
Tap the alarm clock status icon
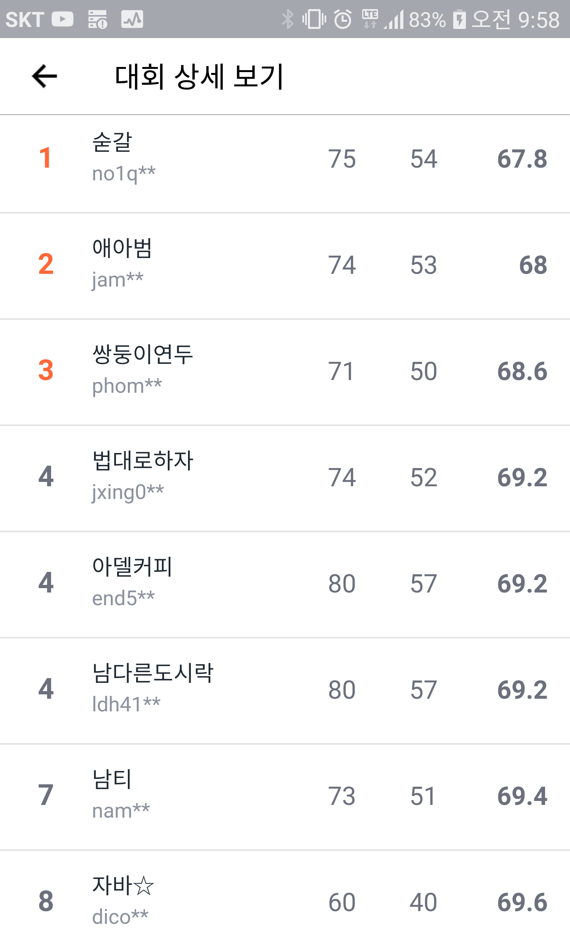click(x=343, y=19)
